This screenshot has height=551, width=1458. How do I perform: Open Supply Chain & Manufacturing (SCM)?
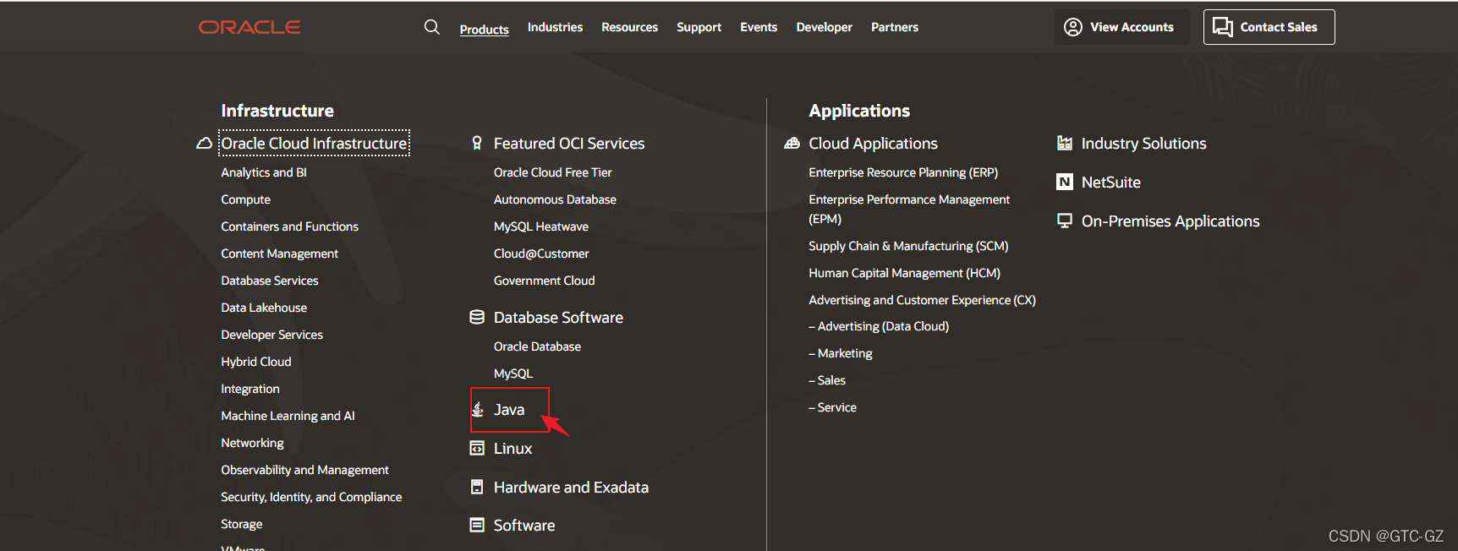(x=908, y=246)
